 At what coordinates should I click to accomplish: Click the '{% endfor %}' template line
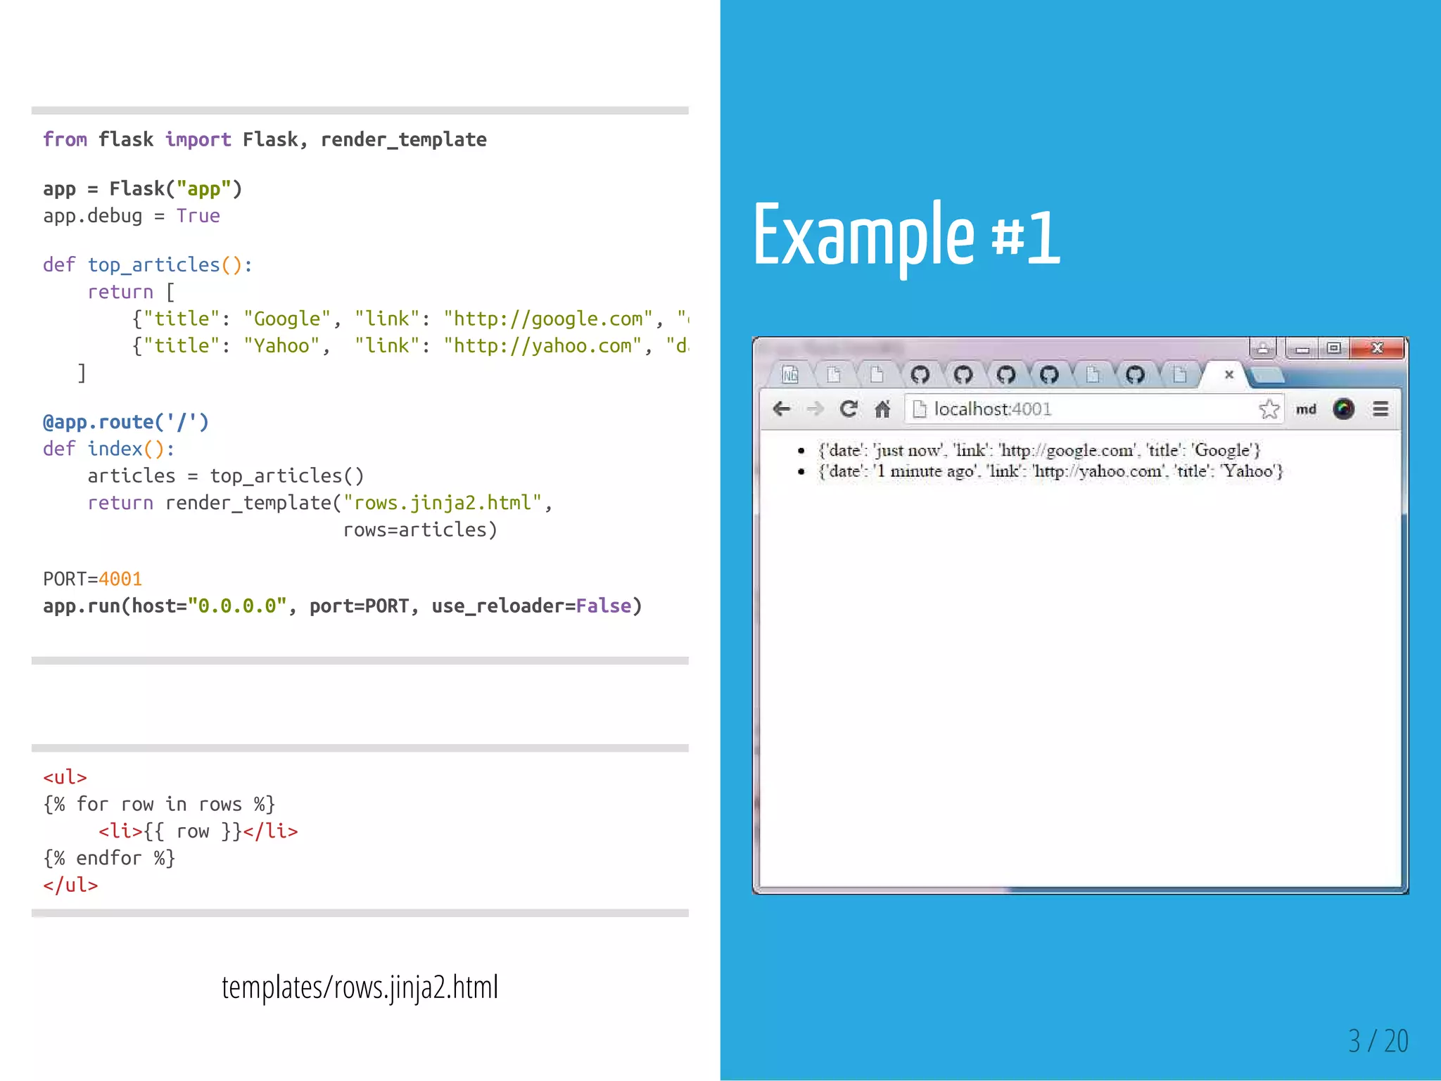109,858
